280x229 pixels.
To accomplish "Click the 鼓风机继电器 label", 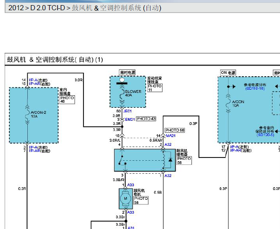I will tap(182, 153).
